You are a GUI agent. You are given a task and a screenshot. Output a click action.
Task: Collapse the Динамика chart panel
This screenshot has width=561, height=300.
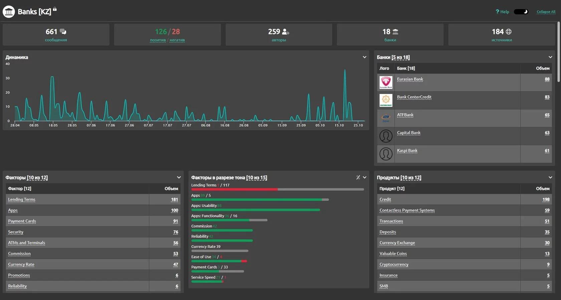365,57
